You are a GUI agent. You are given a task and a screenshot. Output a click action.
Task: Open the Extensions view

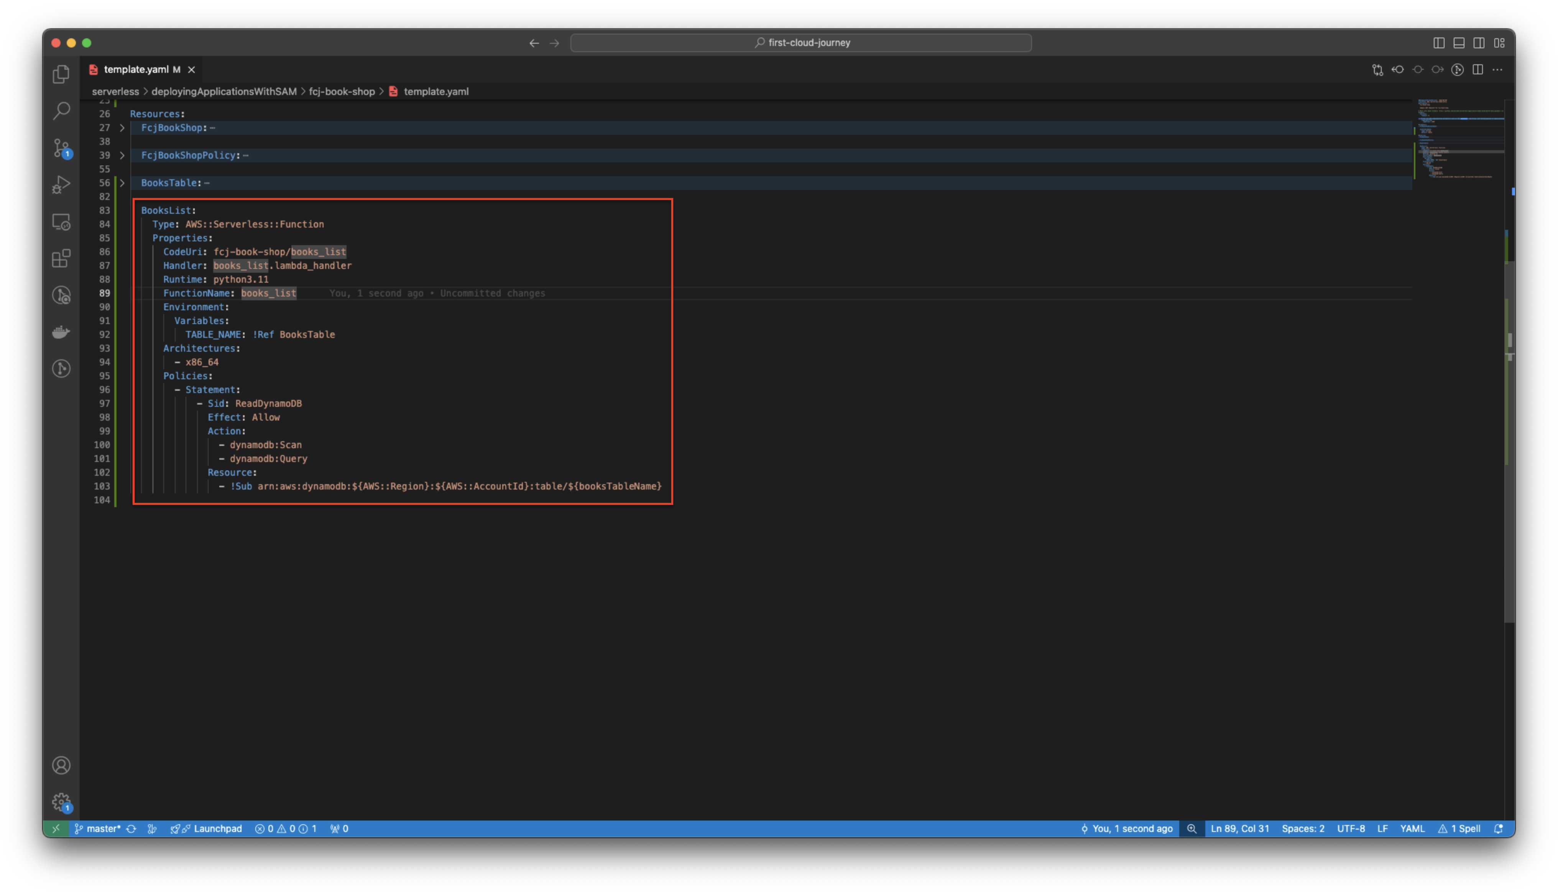click(61, 259)
